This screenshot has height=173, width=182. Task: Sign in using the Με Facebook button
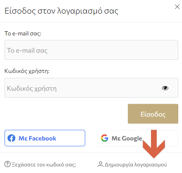45,138
